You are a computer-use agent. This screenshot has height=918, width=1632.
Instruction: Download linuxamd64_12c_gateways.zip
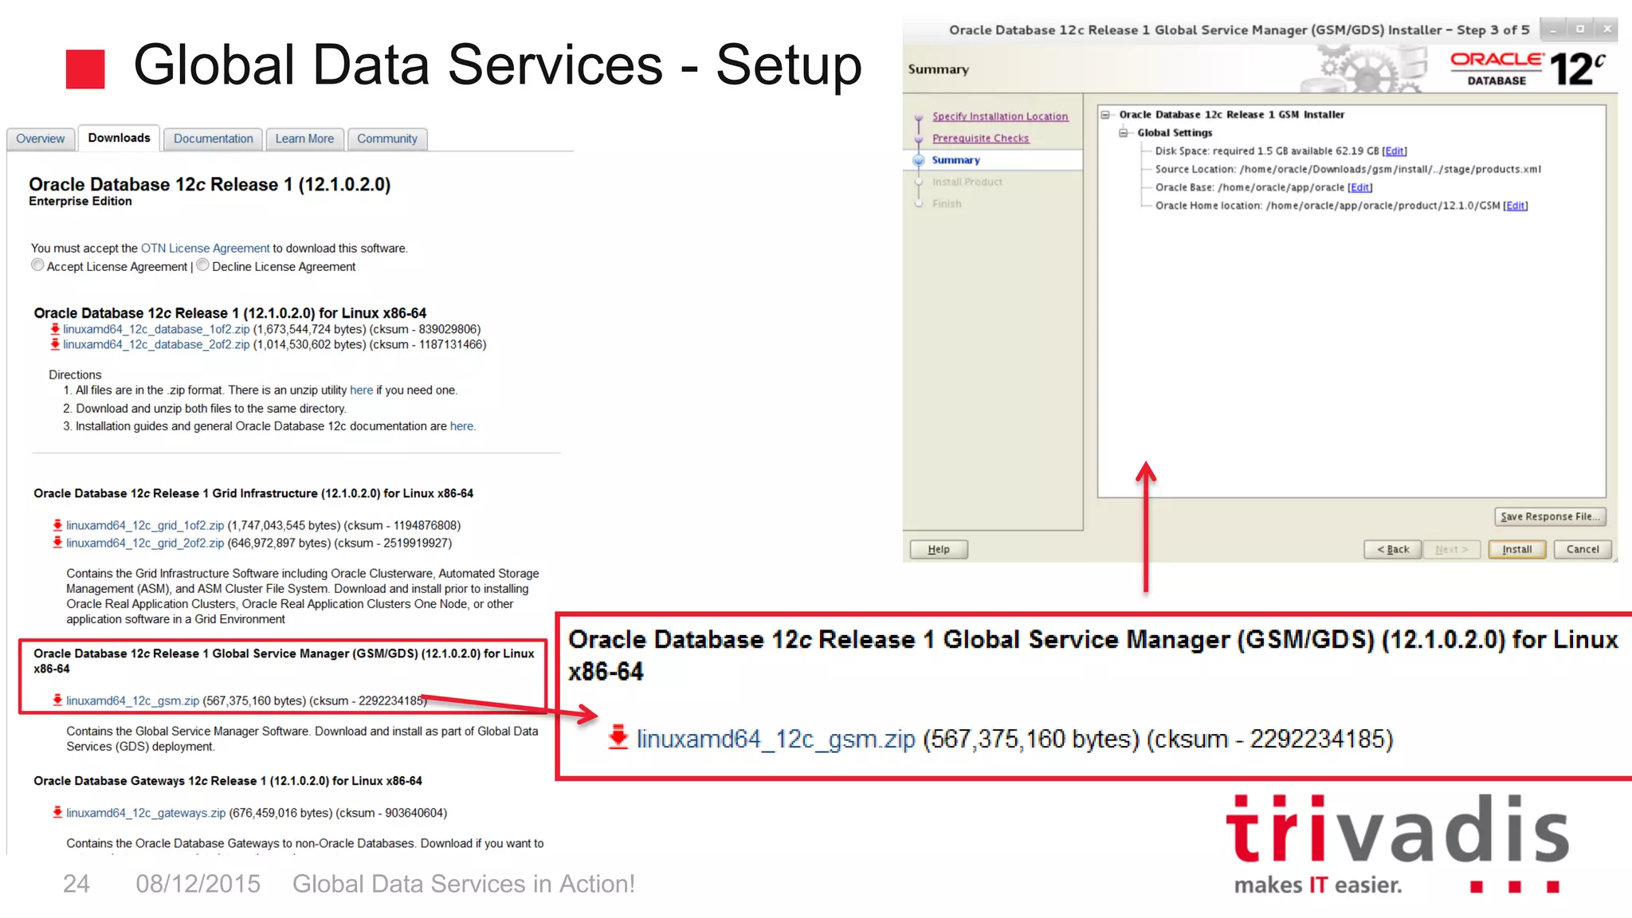point(146,813)
